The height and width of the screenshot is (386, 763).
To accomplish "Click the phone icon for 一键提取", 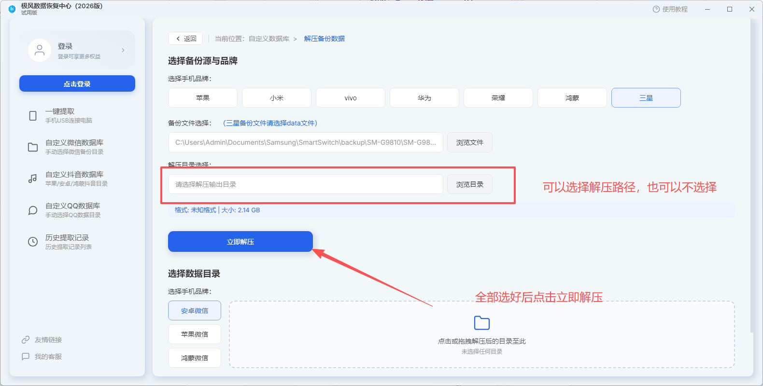I will pos(33,116).
